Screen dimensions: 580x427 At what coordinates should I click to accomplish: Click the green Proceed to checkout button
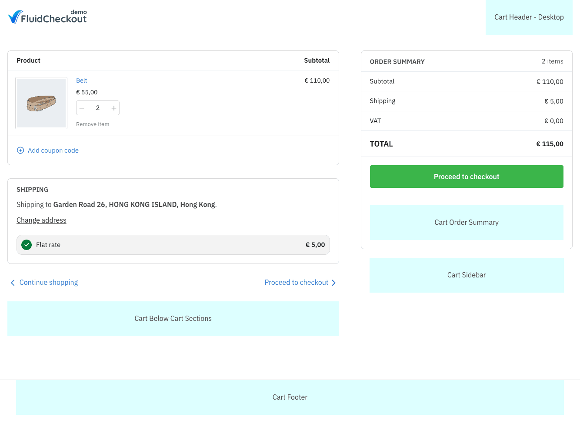[x=466, y=177]
